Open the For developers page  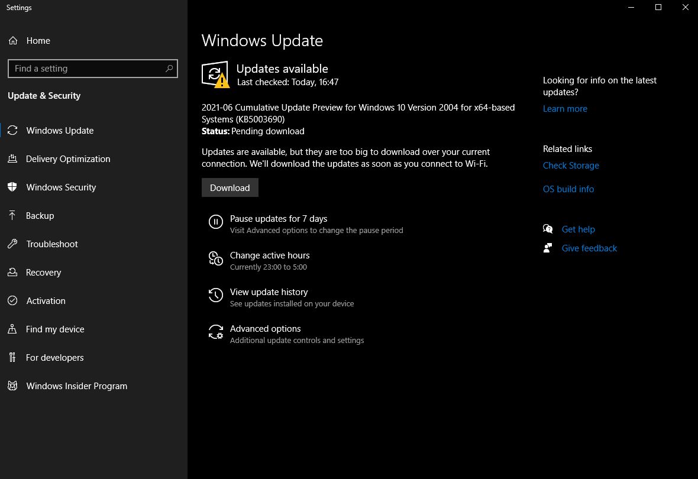tap(54, 357)
